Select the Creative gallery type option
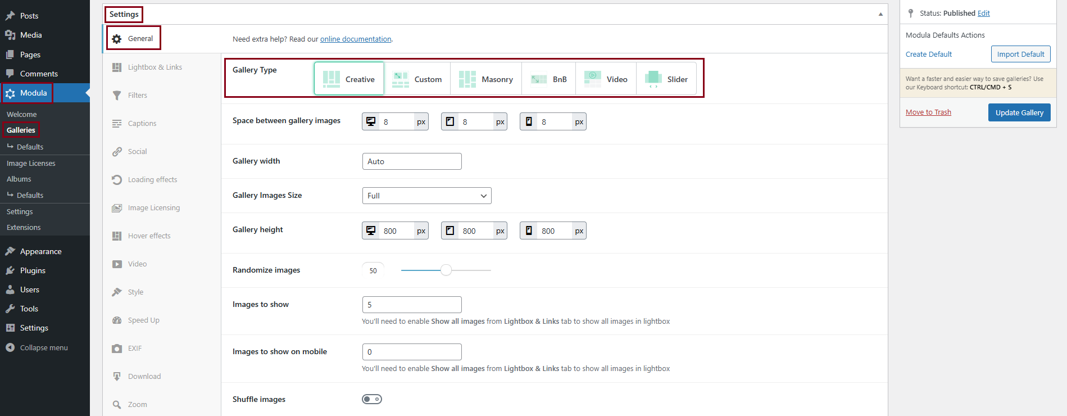1067x416 pixels. [349, 79]
